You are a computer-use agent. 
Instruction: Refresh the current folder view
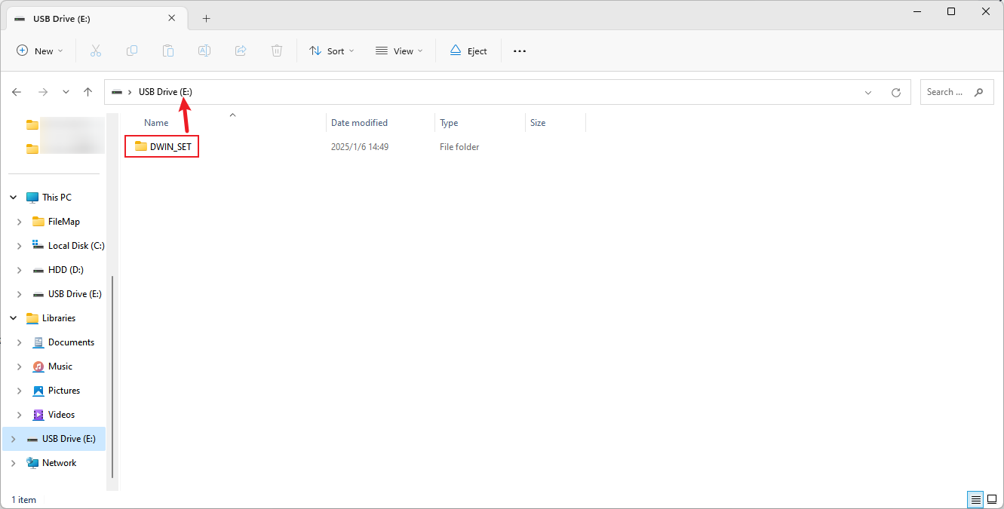click(896, 92)
